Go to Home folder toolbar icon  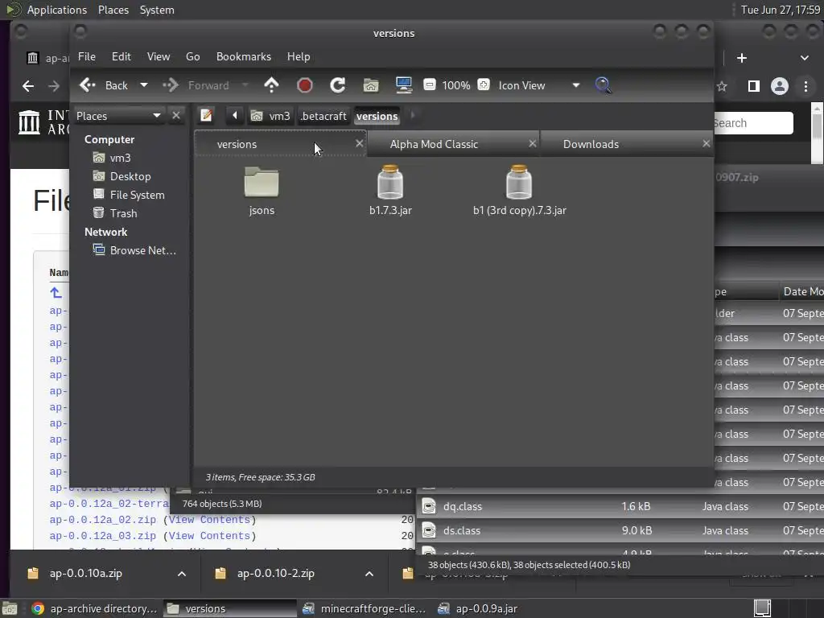(370, 85)
